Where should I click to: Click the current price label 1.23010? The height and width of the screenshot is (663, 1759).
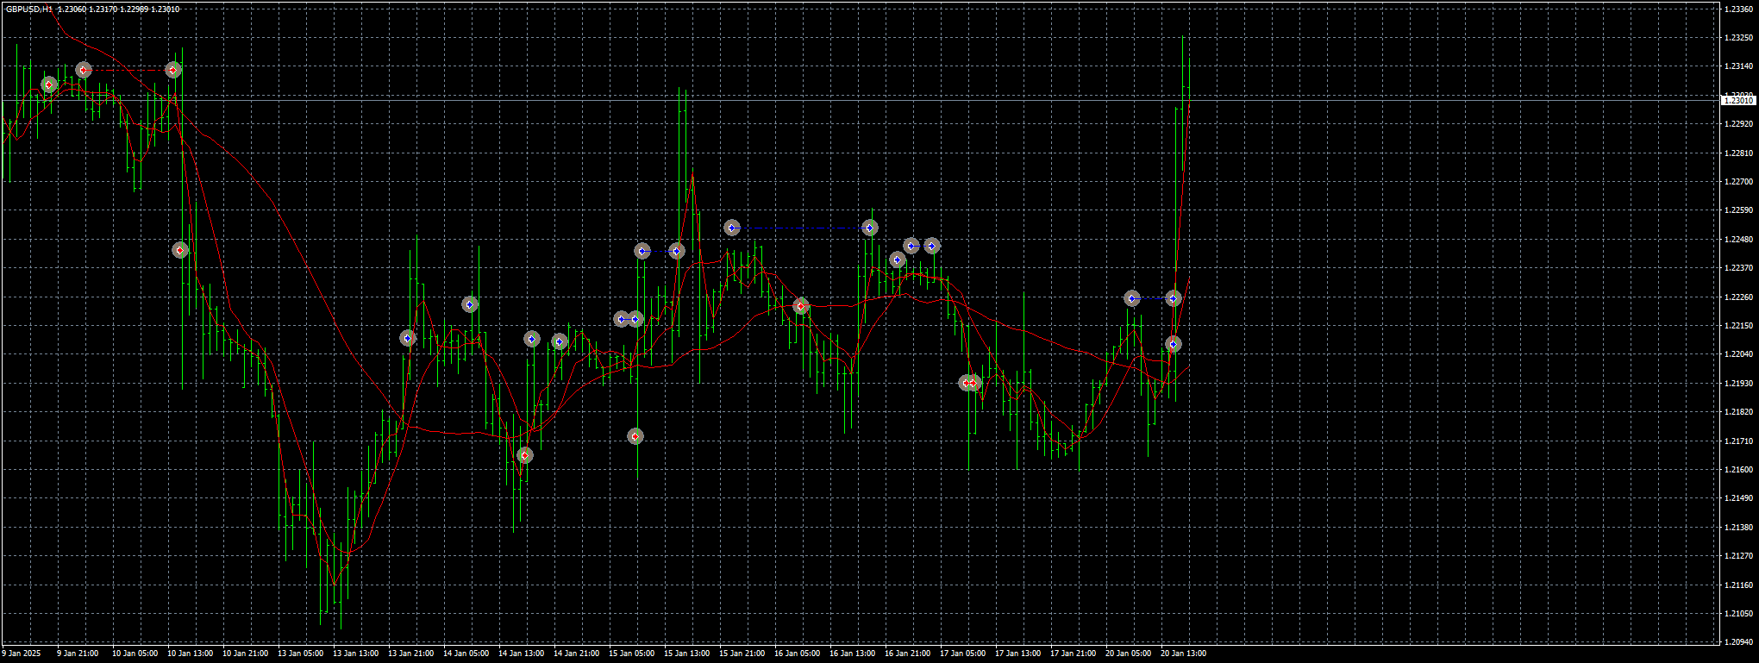tap(1738, 101)
